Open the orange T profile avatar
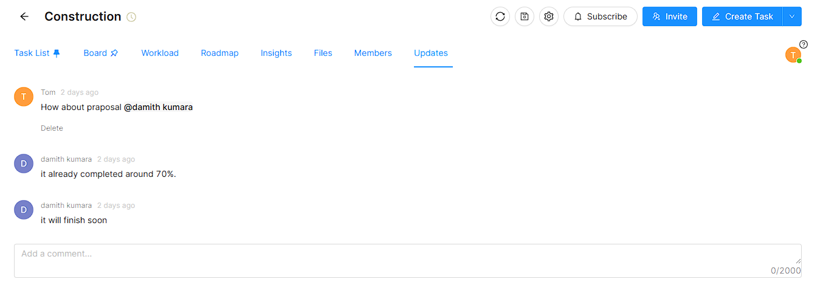Viewport: 823px width, 290px height. coord(793,55)
